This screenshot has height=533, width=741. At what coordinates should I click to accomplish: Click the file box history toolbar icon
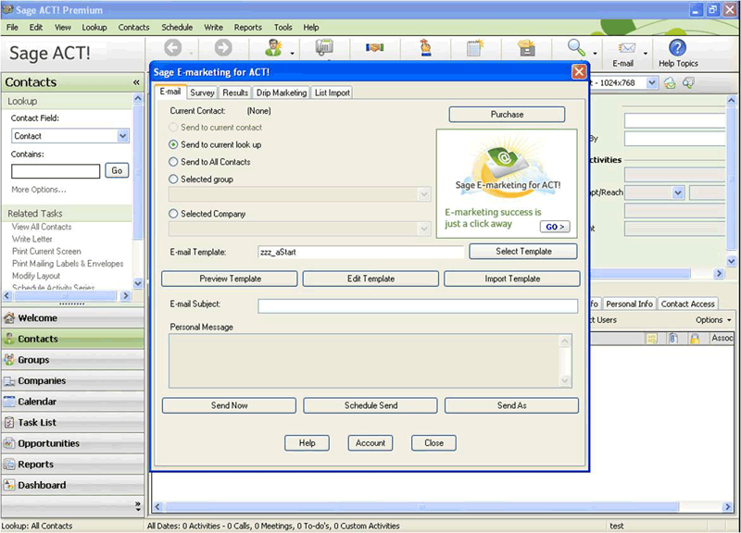tap(526, 47)
